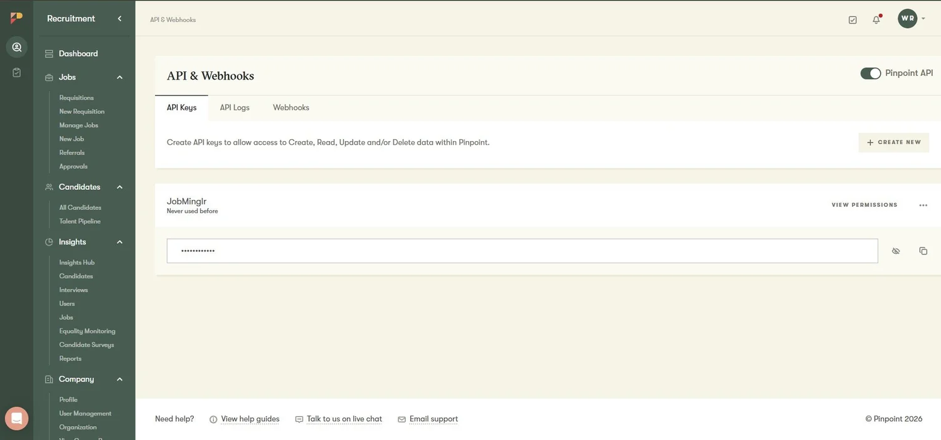Click the Dashboard grid icon
The height and width of the screenshot is (440, 941).
tap(49, 54)
